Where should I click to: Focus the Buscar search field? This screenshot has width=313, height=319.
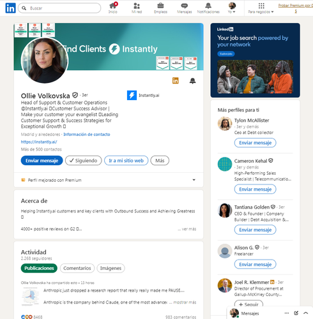59,8
